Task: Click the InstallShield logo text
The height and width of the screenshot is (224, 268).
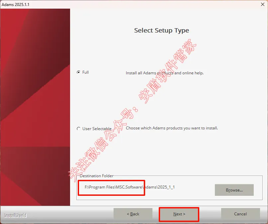Action: (x=15, y=215)
